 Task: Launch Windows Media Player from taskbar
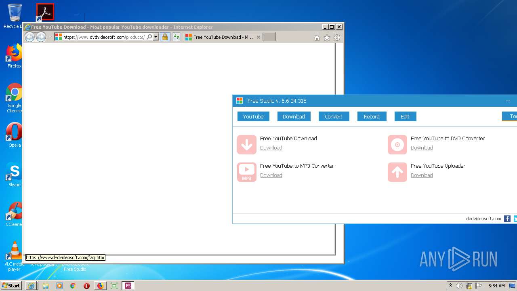(x=59, y=286)
